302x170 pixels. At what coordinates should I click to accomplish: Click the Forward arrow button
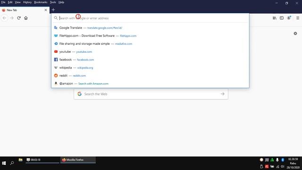click(x=12, y=18)
